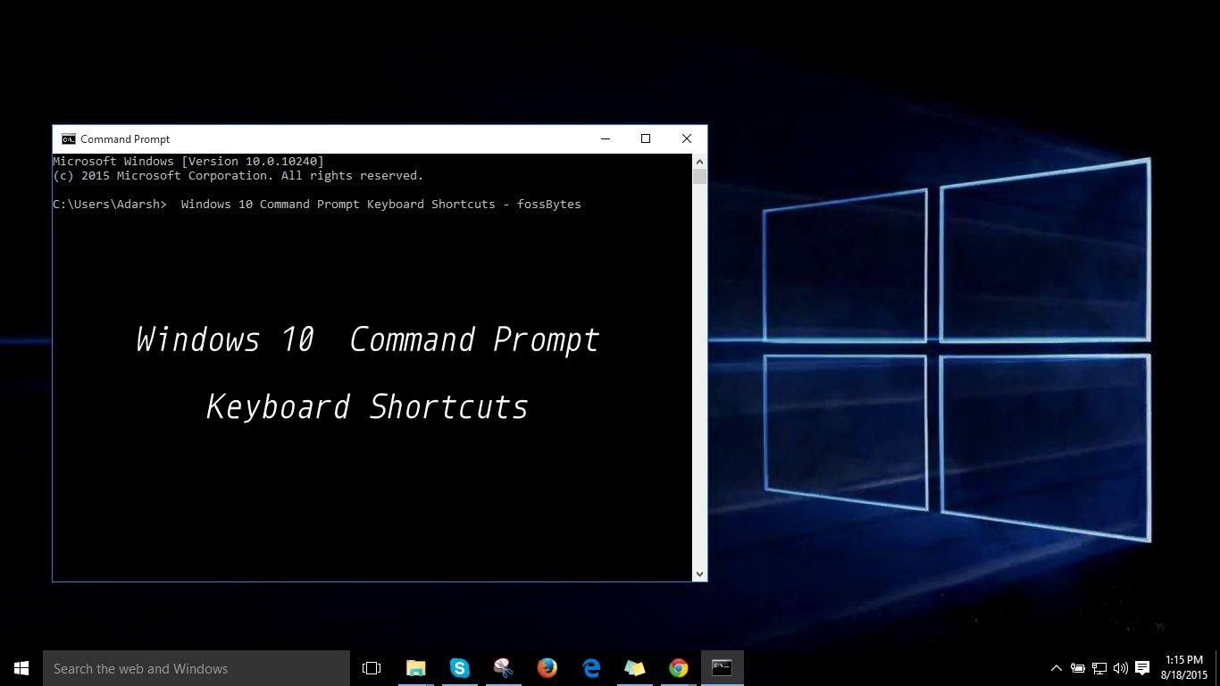Click the Search the web and Windows box
Viewport: 1220px width, 686px height.
(x=196, y=668)
